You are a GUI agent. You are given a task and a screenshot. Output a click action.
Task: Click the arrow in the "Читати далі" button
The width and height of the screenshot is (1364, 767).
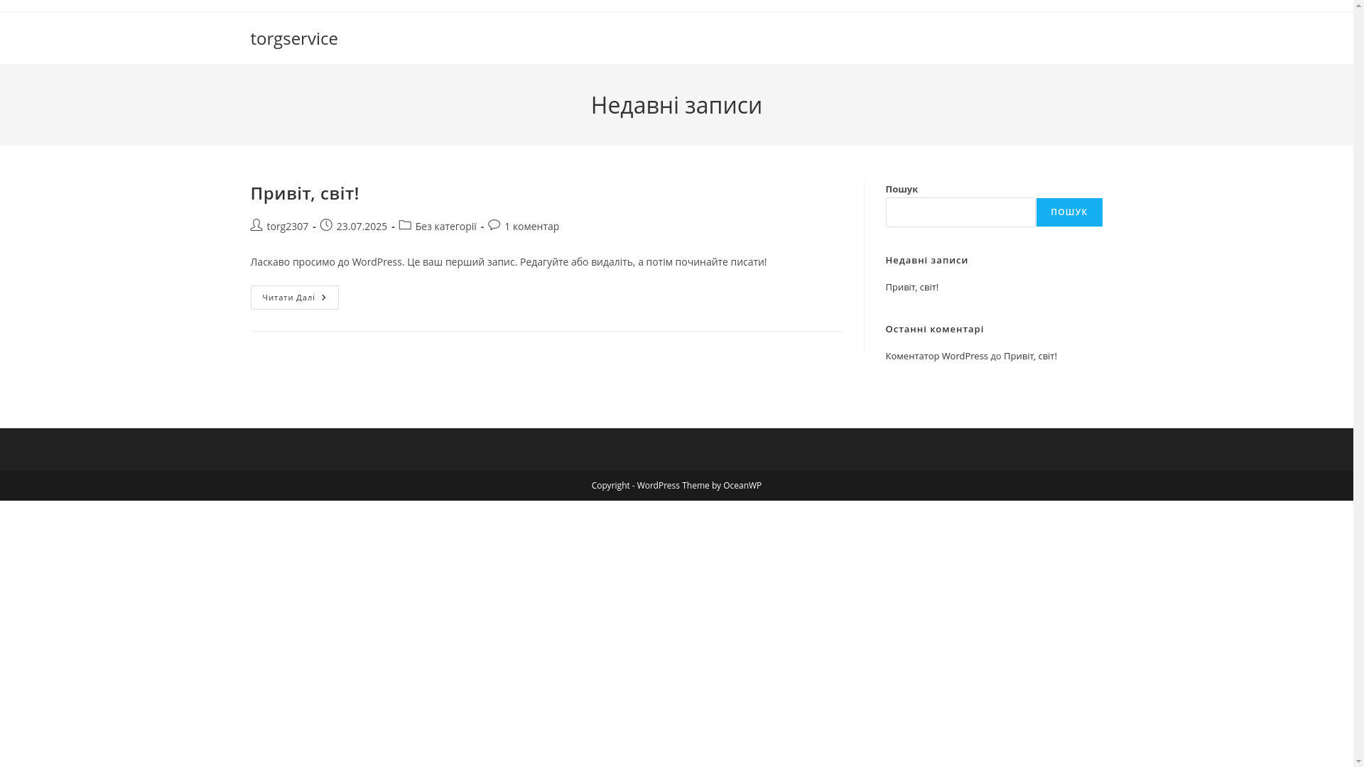coord(324,298)
